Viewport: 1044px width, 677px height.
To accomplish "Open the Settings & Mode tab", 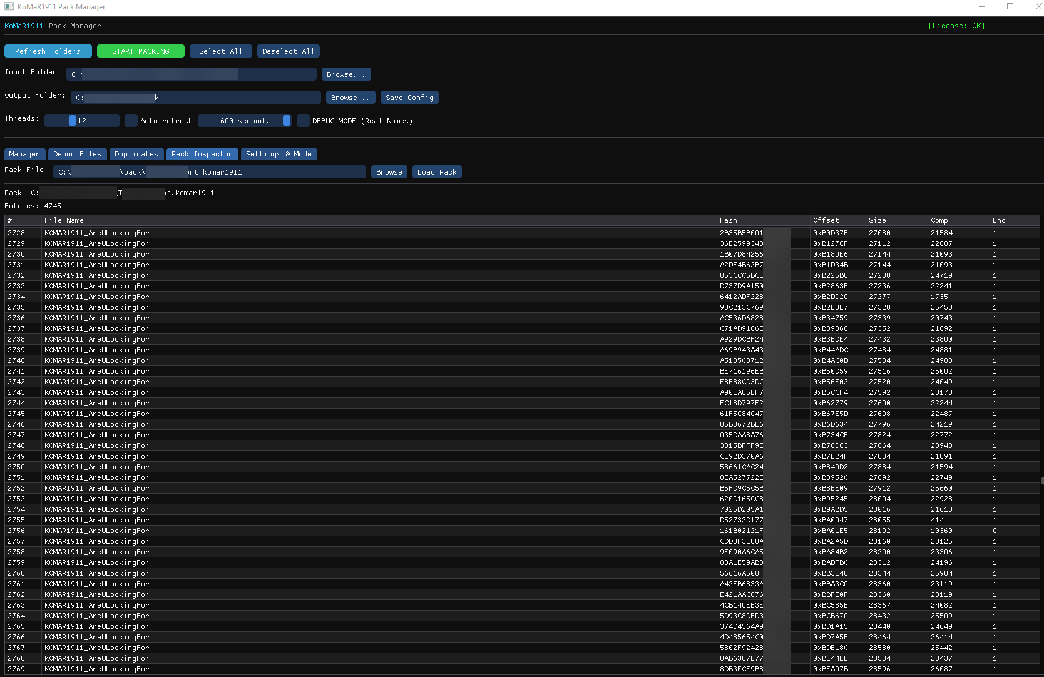I will click(x=279, y=154).
